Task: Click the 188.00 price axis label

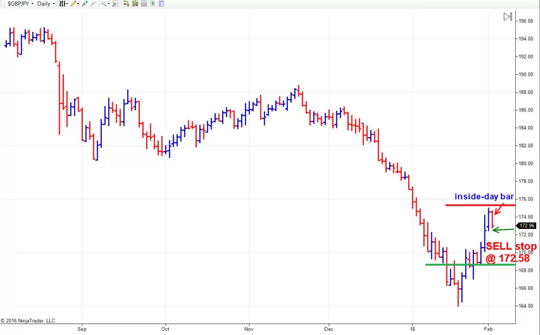Action: point(526,92)
